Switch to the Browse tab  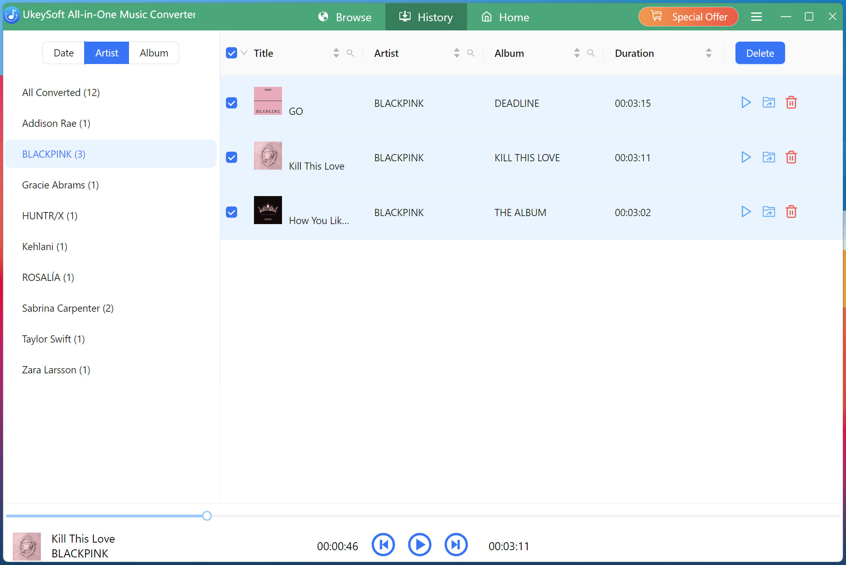(x=345, y=17)
